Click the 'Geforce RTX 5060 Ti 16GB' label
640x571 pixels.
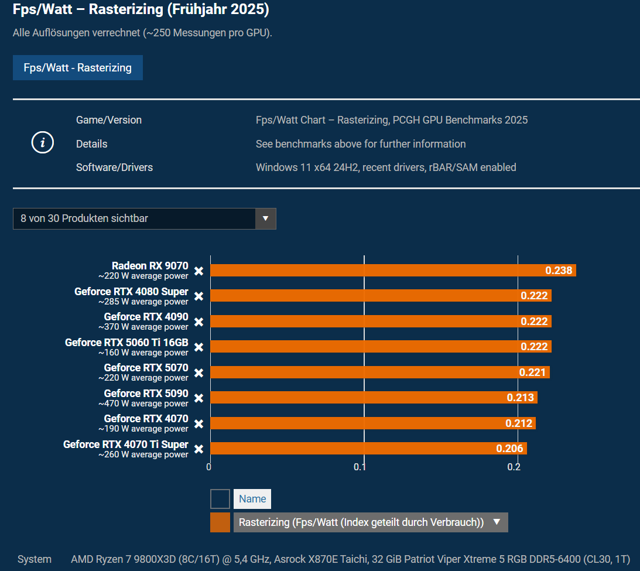coord(126,343)
